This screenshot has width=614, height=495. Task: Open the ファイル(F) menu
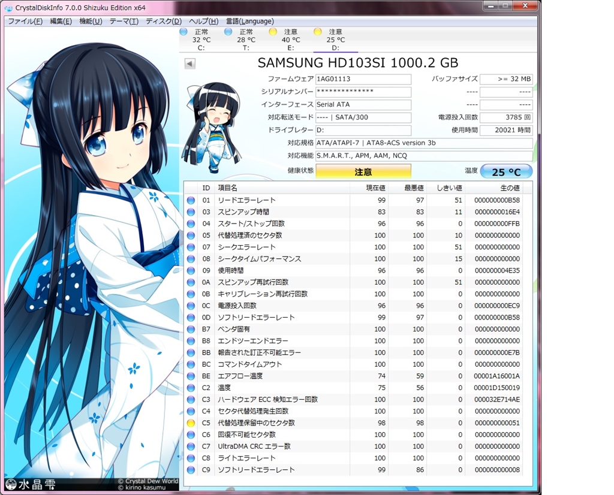click(x=25, y=21)
